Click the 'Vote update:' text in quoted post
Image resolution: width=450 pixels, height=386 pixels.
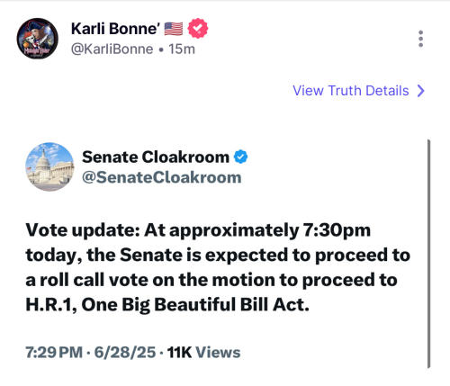83,230
